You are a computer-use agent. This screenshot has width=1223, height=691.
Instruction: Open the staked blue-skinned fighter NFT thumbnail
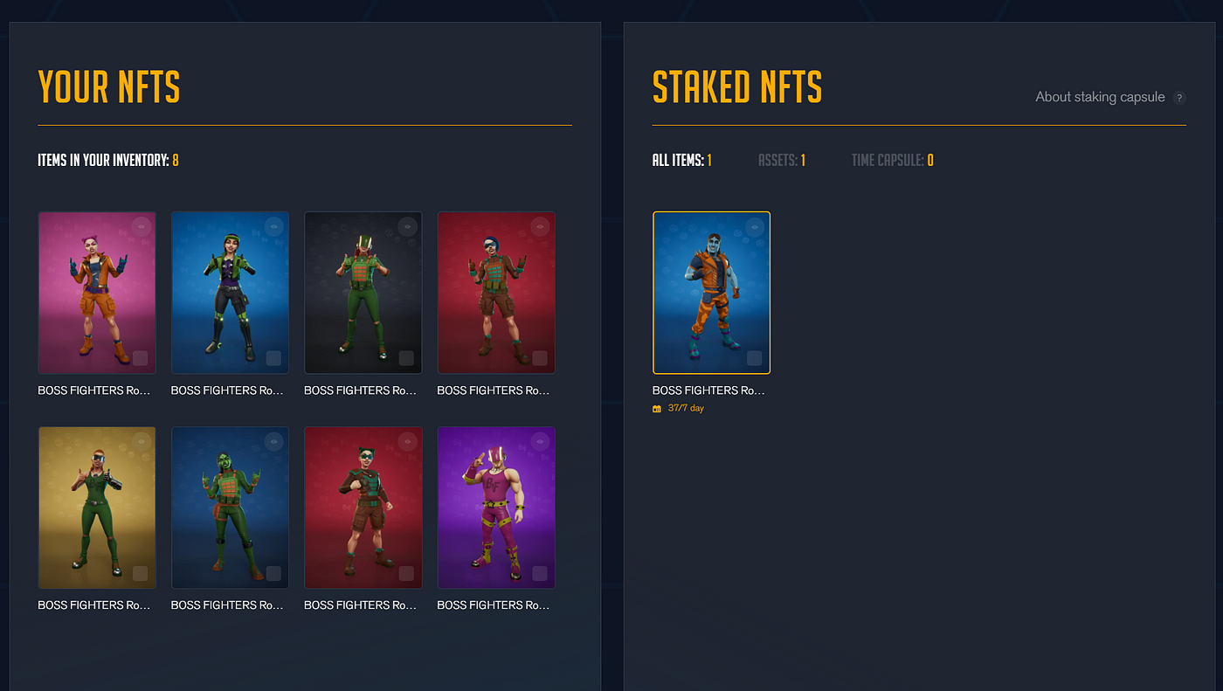tap(711, 293)
